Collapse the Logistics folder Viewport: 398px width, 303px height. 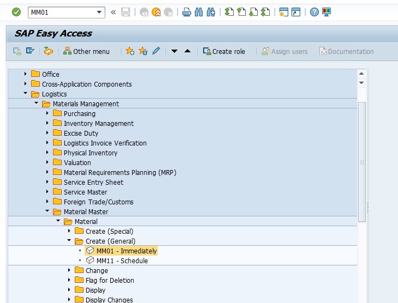(x=25, y=93)
